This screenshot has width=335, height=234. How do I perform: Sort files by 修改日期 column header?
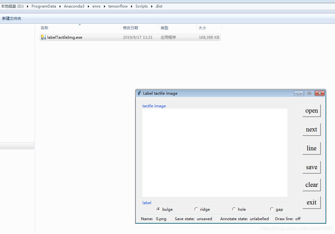[140, 28]
